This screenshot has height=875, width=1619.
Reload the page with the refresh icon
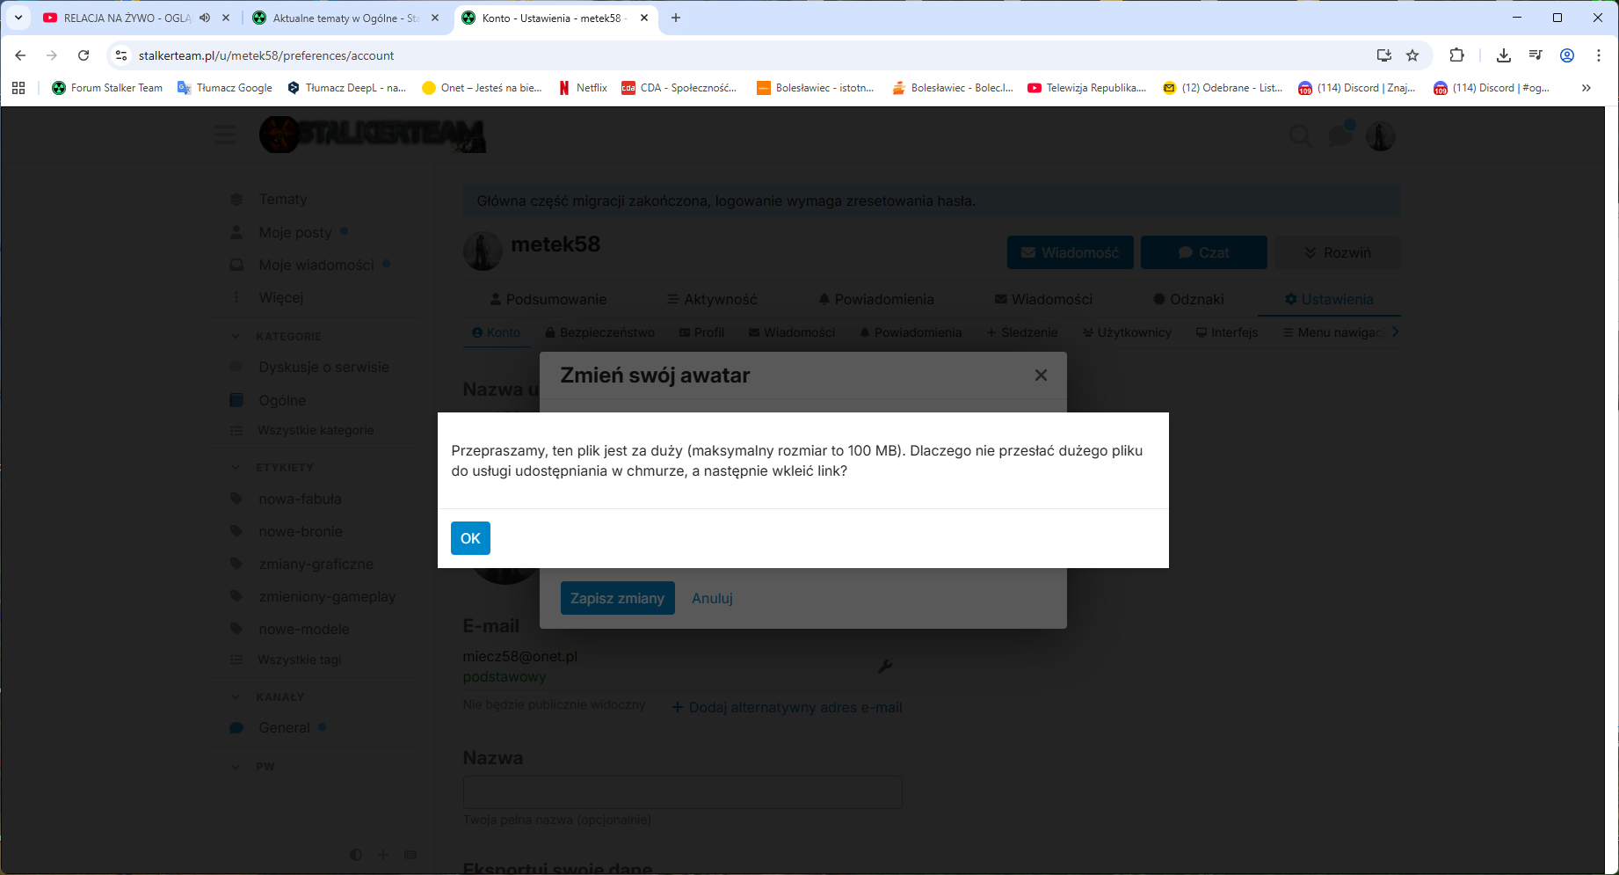pyautogui.click(x=83, y=55)
